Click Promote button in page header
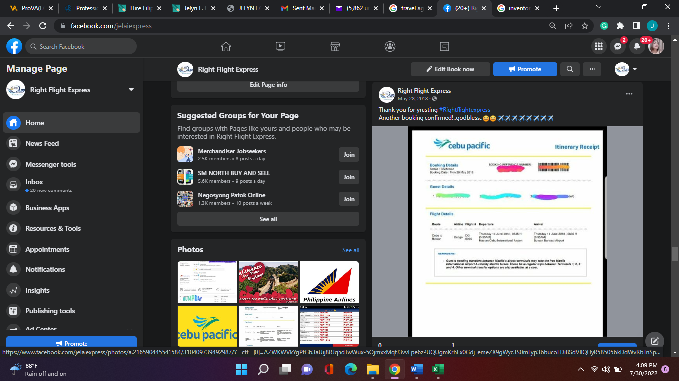 (x=525, y=69)
